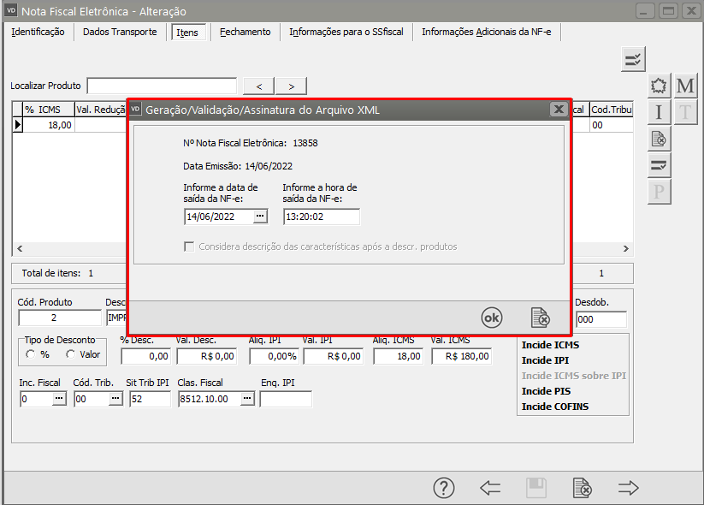Advance using the right arrow icon
This screenshot has height=505, width=704.
pyautogui.click(x=629, y=488)
